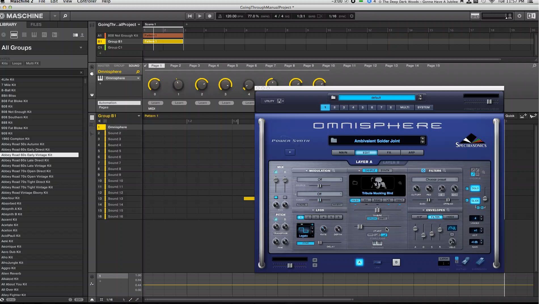Toggle the LFO SYNC button

[x=305, y=243]
